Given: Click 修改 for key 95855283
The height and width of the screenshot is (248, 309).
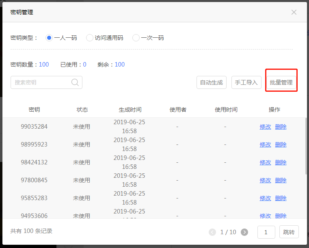Looking at the screenshot, I should click(265, 198).
